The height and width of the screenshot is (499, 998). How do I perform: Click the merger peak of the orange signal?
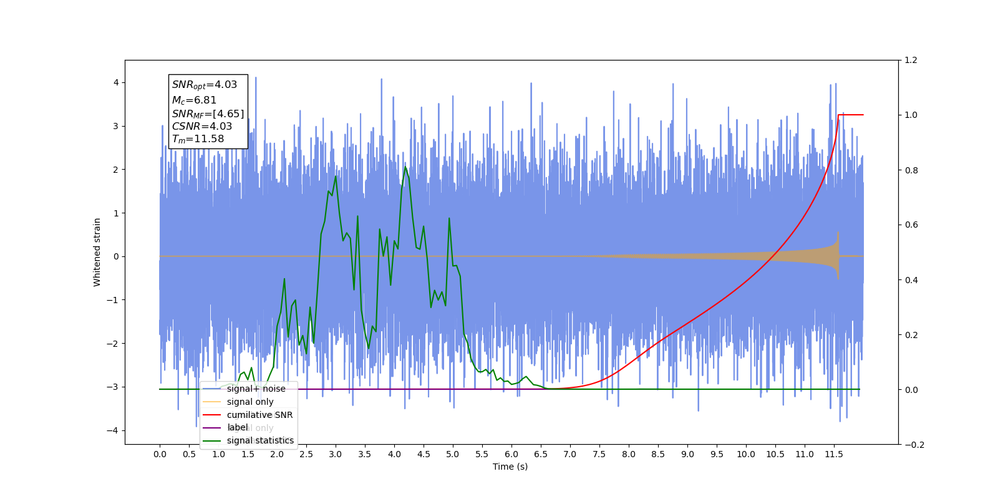click(x=838, y=256)
